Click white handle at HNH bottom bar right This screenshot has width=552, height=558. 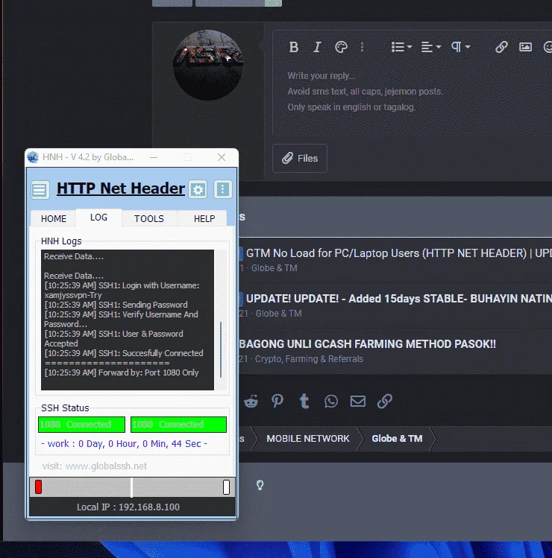[x=226, y=486]
